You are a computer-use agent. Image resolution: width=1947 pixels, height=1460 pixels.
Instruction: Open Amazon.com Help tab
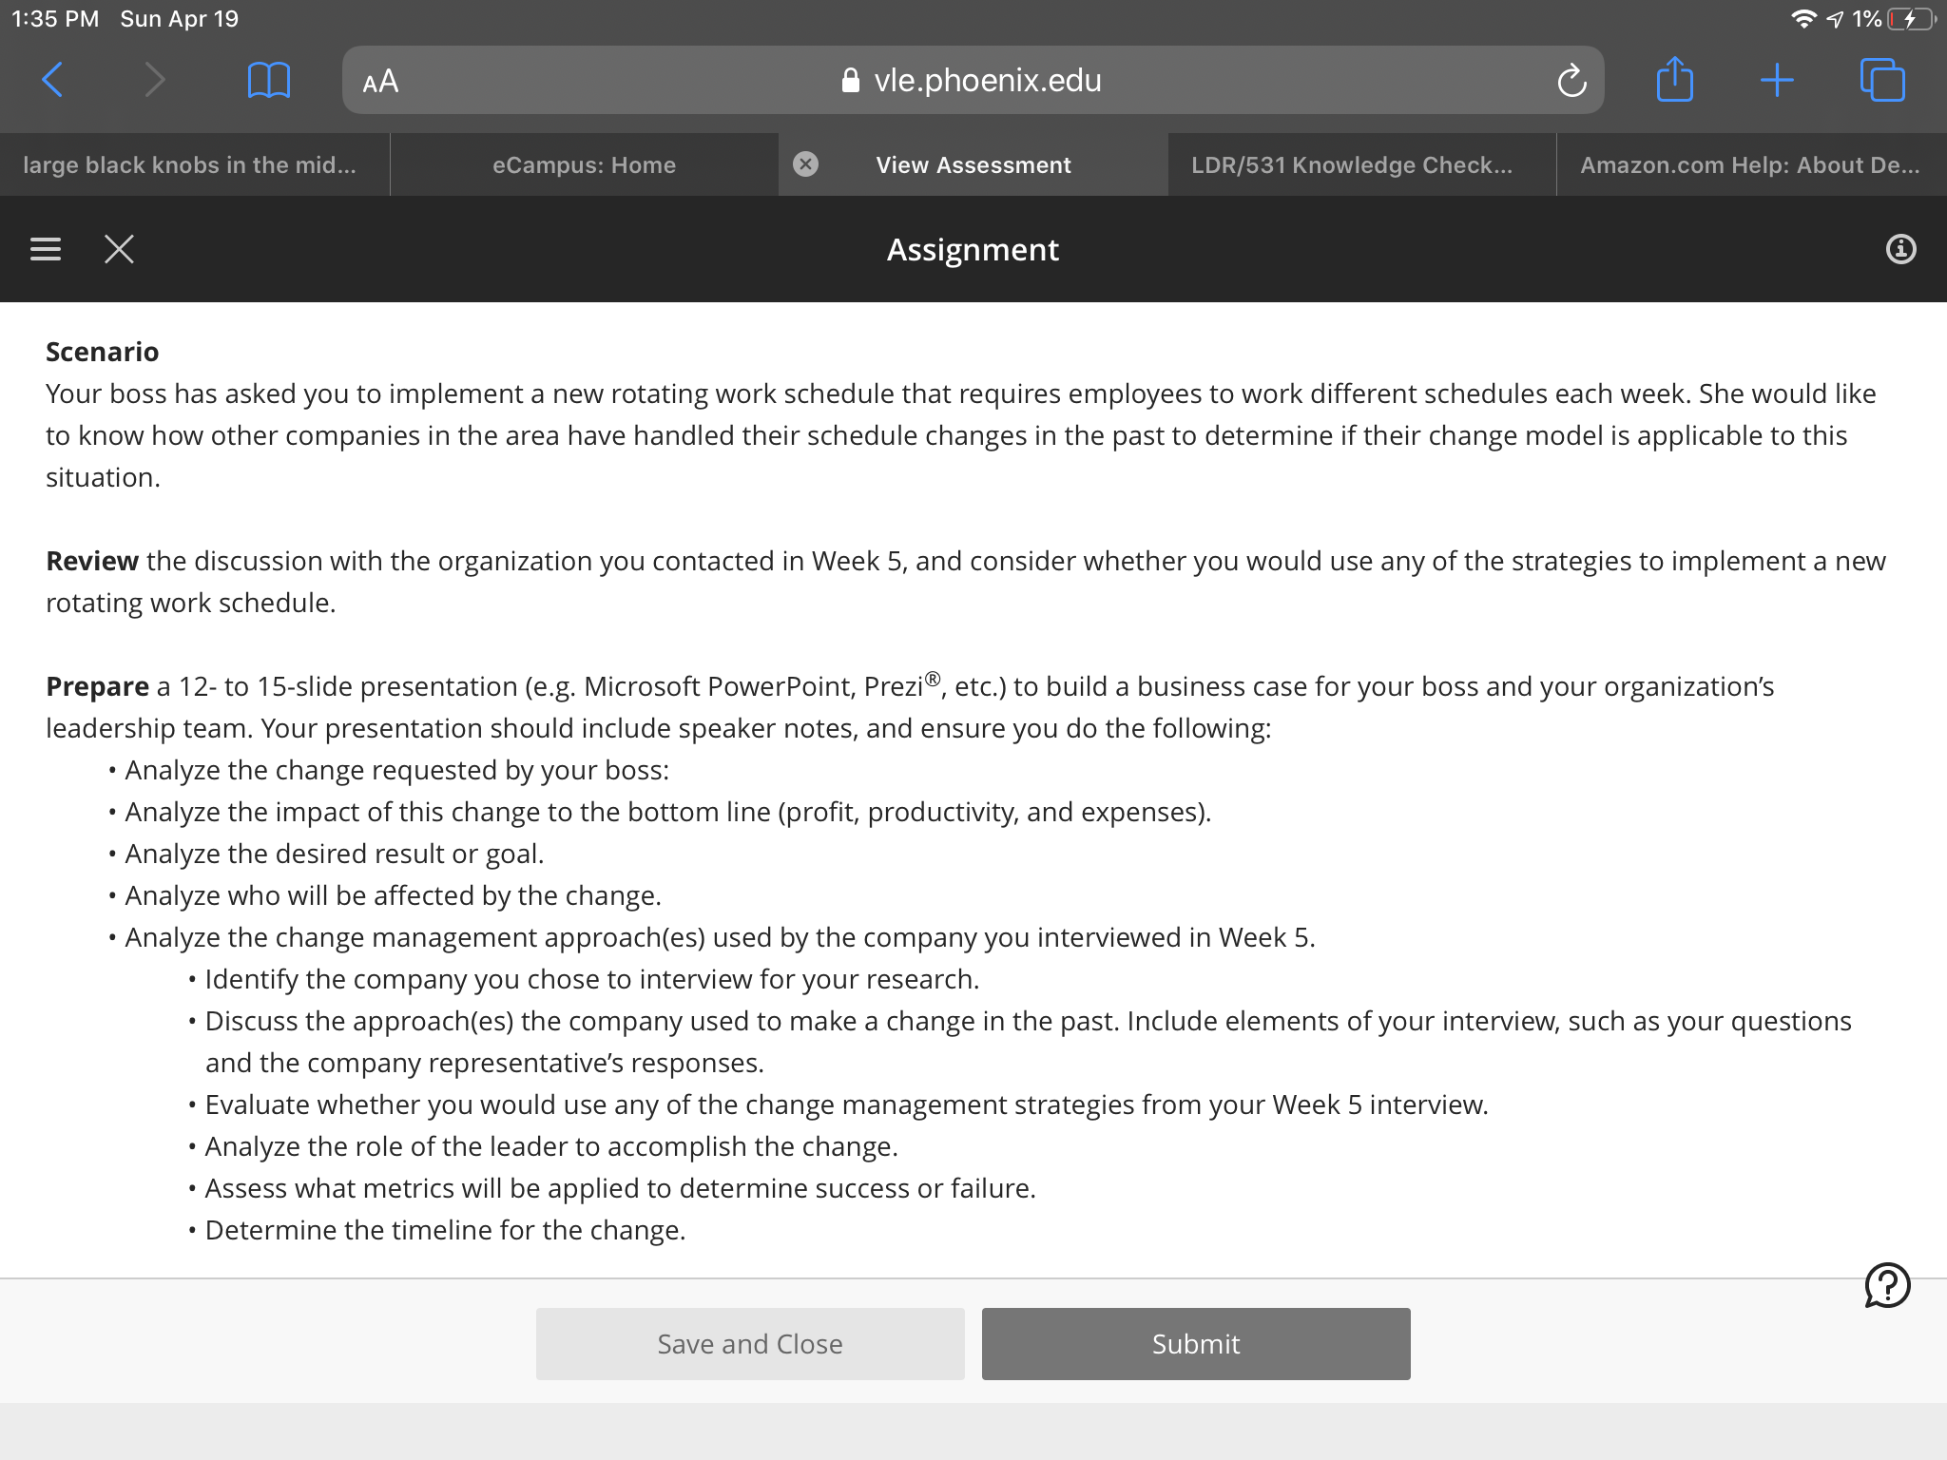[1750, 164]
